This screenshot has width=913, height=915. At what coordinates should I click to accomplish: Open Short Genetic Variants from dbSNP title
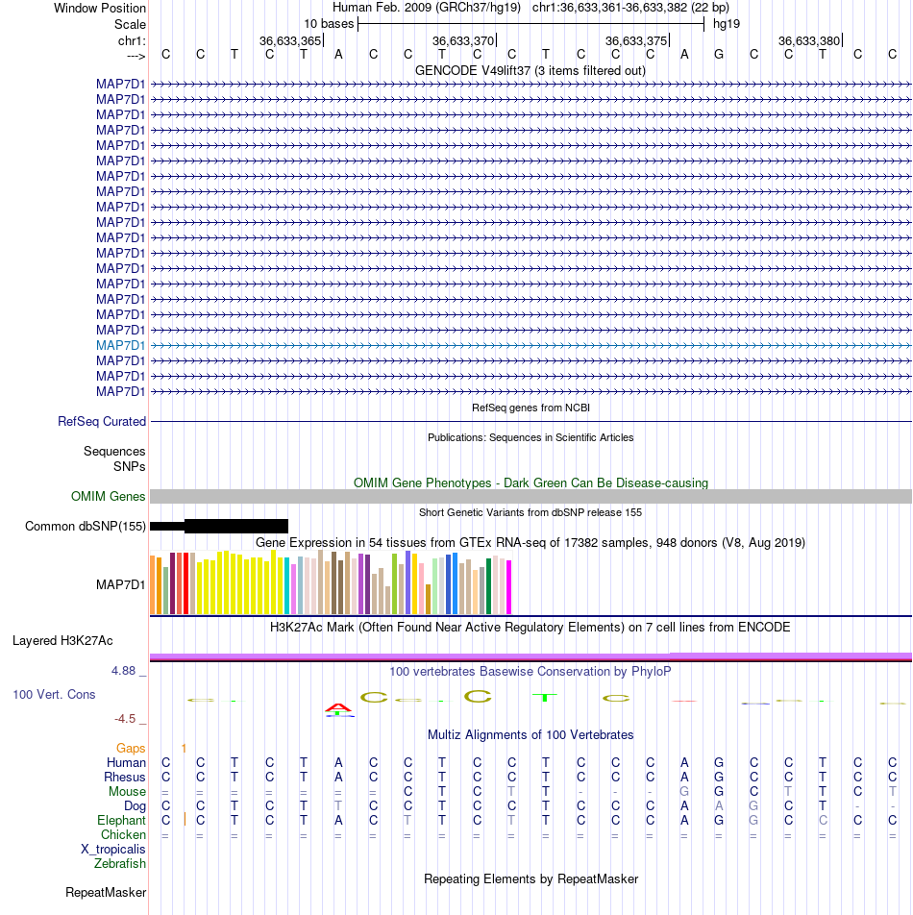pyautogui.click(x=531, y=512)
